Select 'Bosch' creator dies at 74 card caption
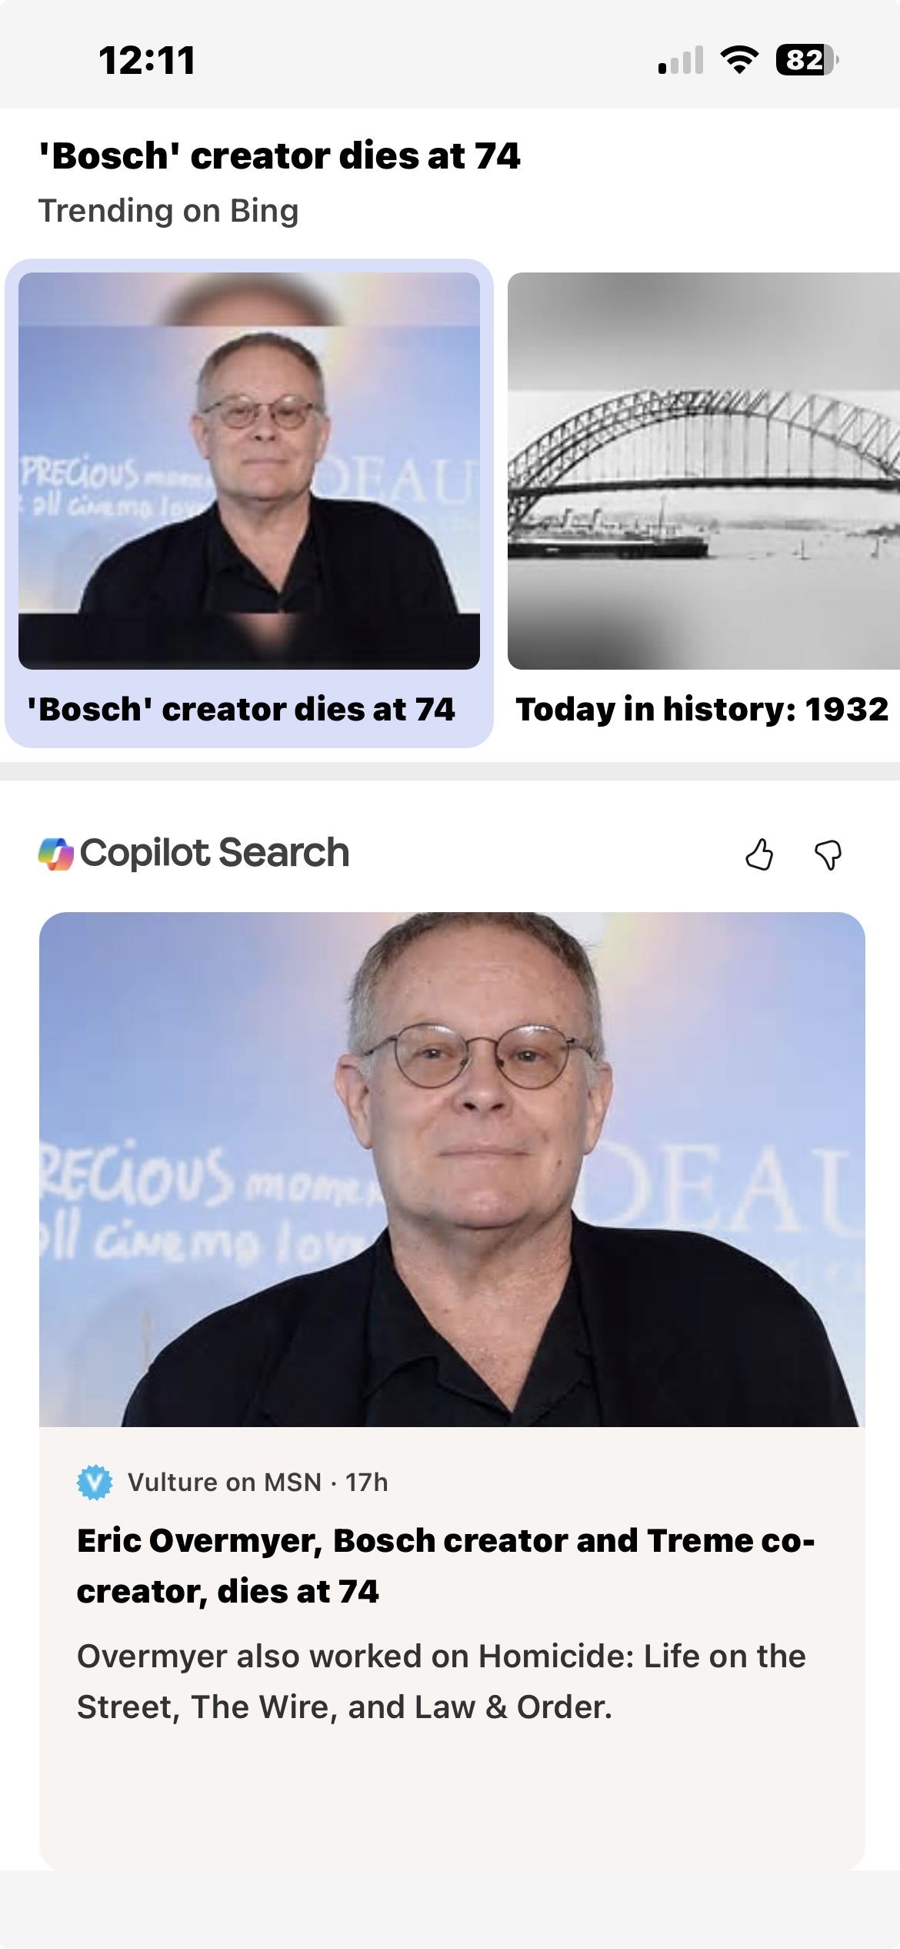The height and width of the screenshot is (1949, 900). click(241, 709)
